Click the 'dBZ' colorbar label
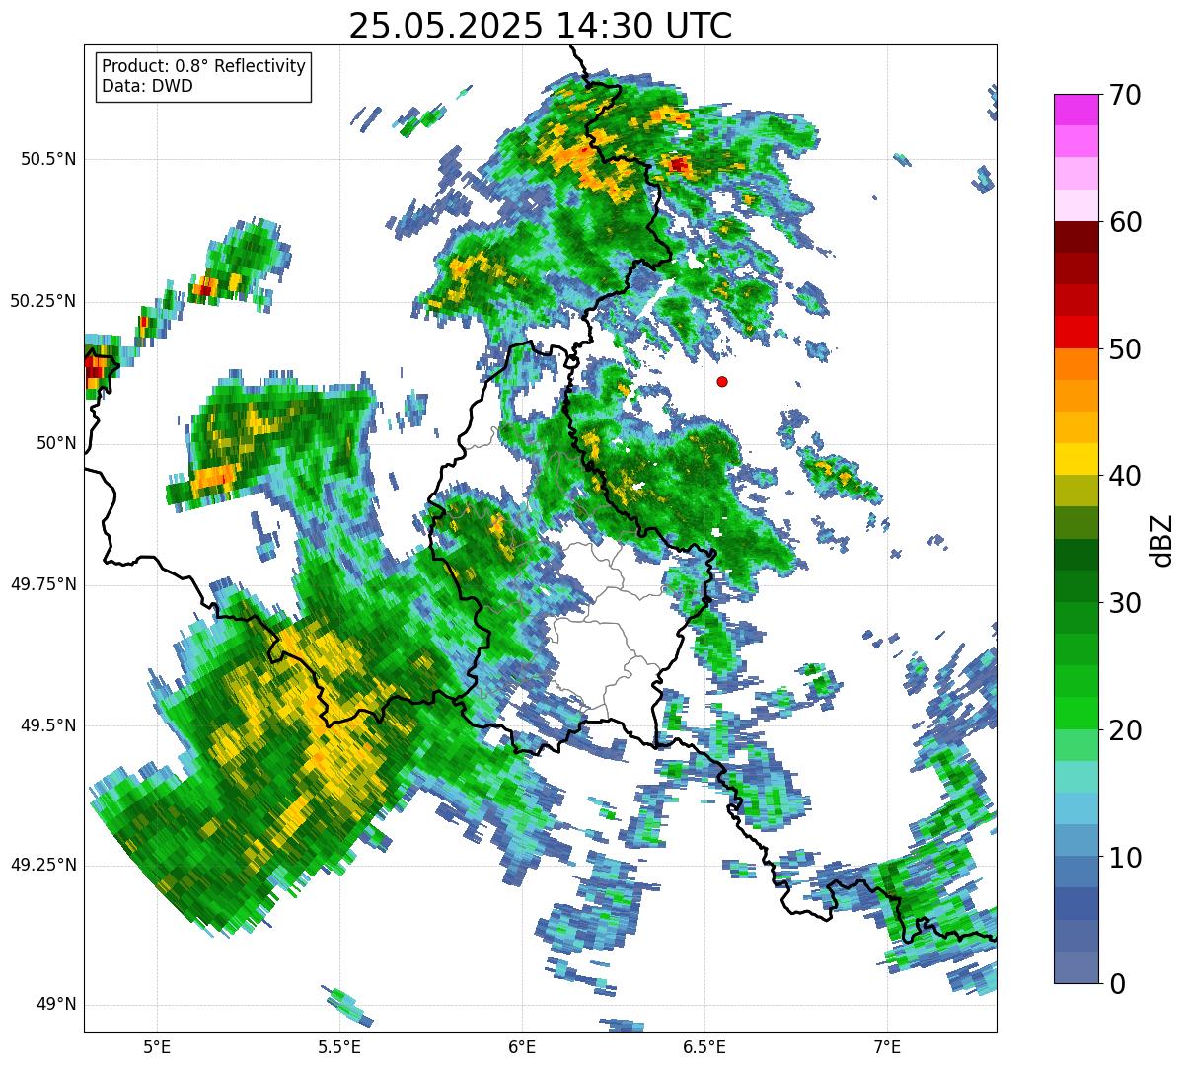The height and width of the screenshot is (1067, 1186). [1162, 539]
